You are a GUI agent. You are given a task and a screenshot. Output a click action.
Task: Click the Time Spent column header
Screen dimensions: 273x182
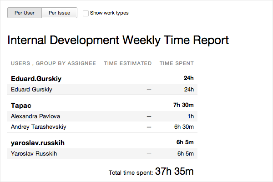pyautogui.click(x=177, y=63)
